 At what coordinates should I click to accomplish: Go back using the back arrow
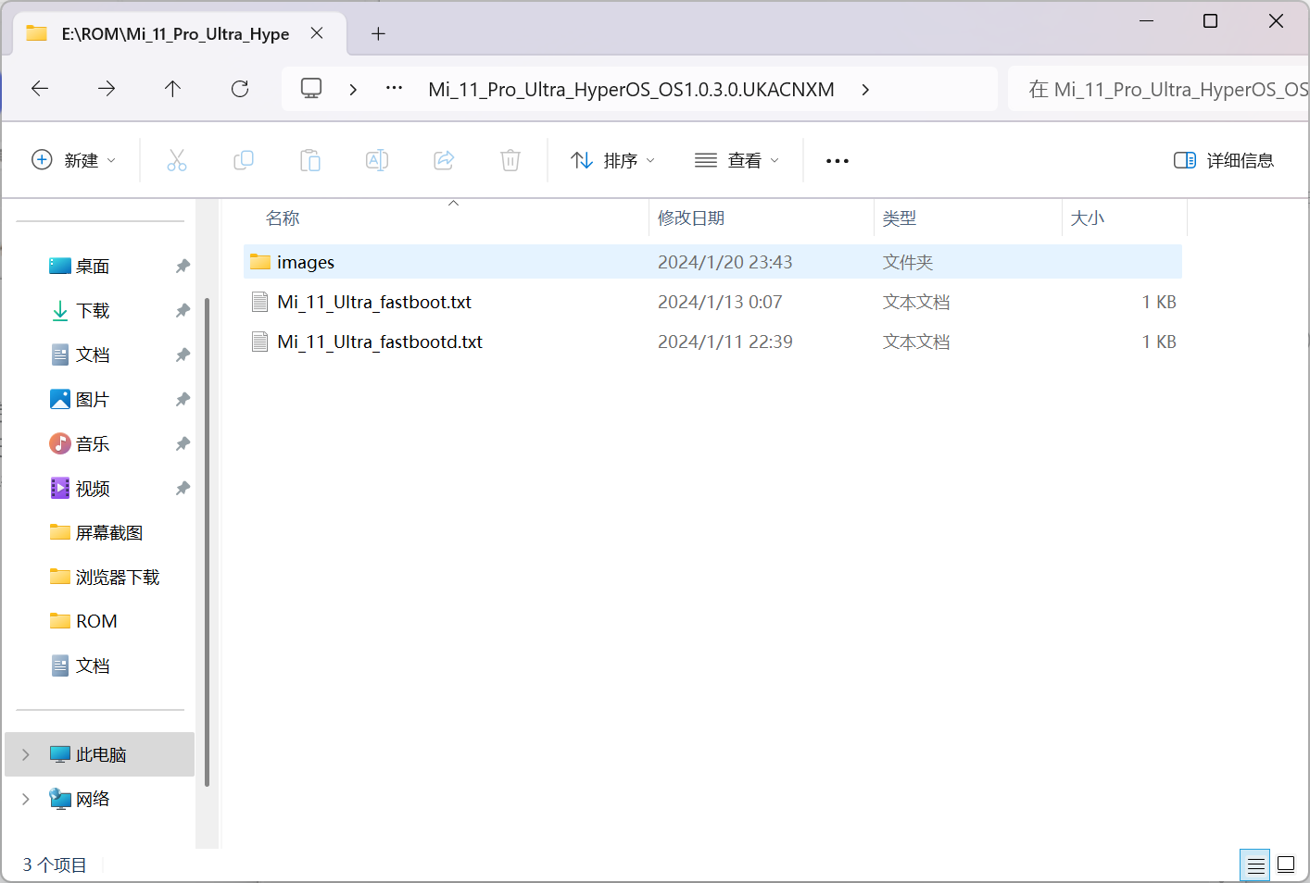click(x=39, y=88)
